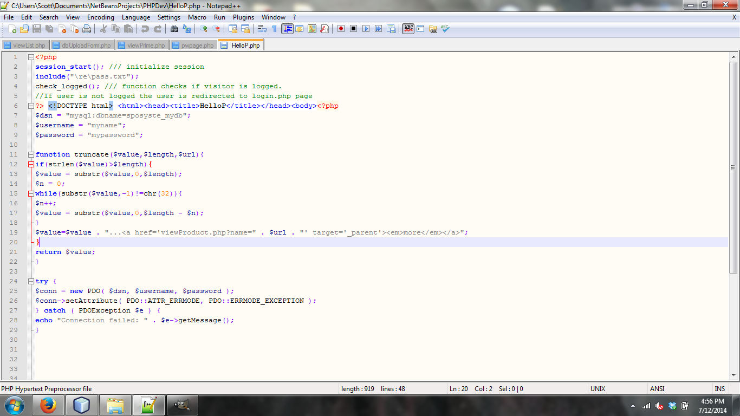Close the current document via toolbar icon
The image size is (740, 416).
tap(62, 29)
